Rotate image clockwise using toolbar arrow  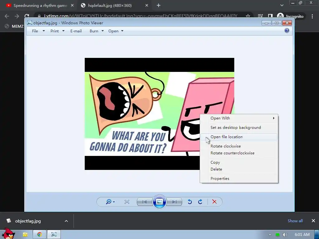pos(200,202)
